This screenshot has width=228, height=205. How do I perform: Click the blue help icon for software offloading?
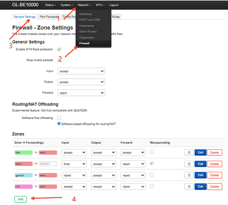(59, 123)
